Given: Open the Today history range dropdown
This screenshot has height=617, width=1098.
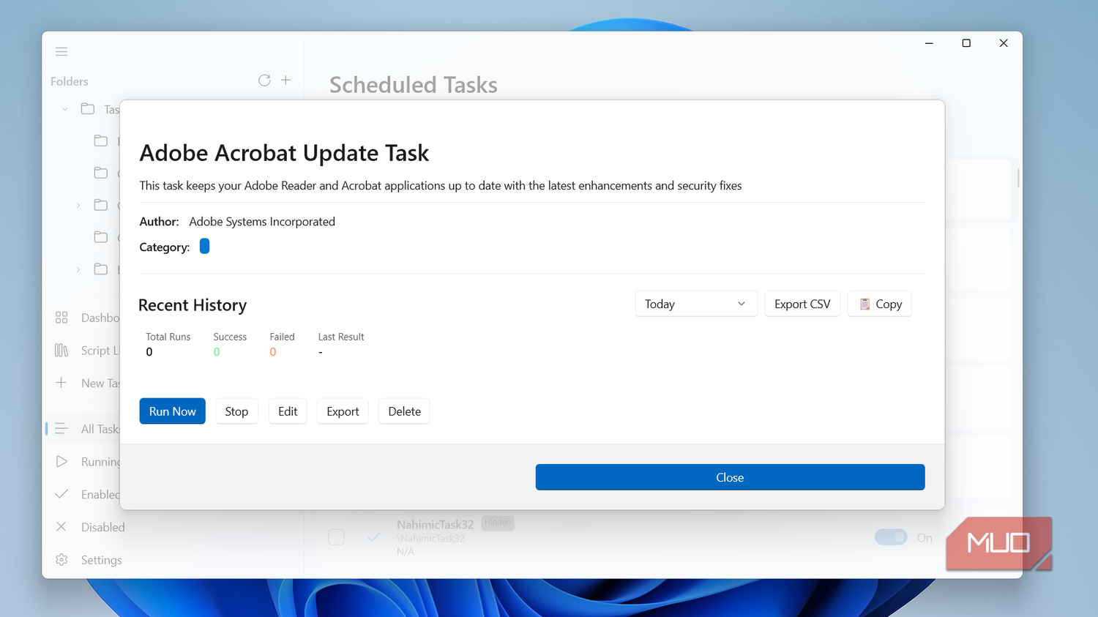Looking at the screenshot, I should (696, 304).
